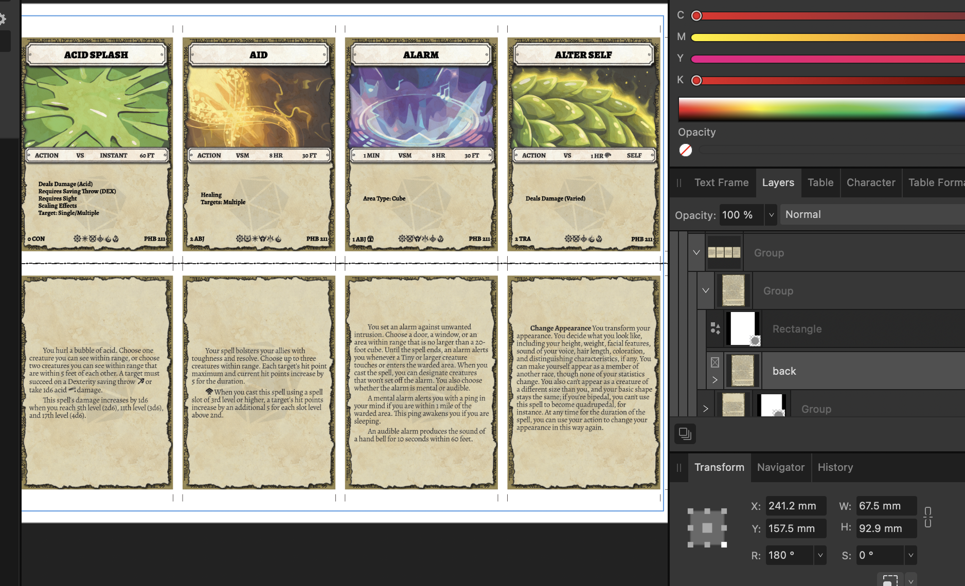
Task: Select the bottom-right transform anchor point
Action: point(724,544)
